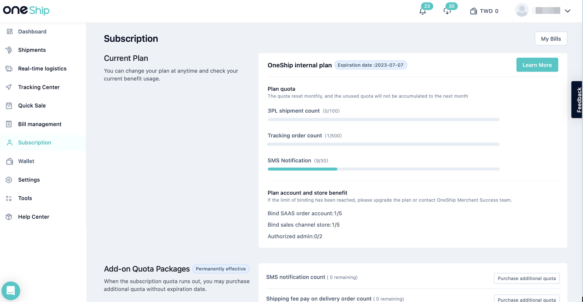Viewport: 583px width, 302px height.
Task: Open Real-time logistics menu item
Action: pos(42,68)
